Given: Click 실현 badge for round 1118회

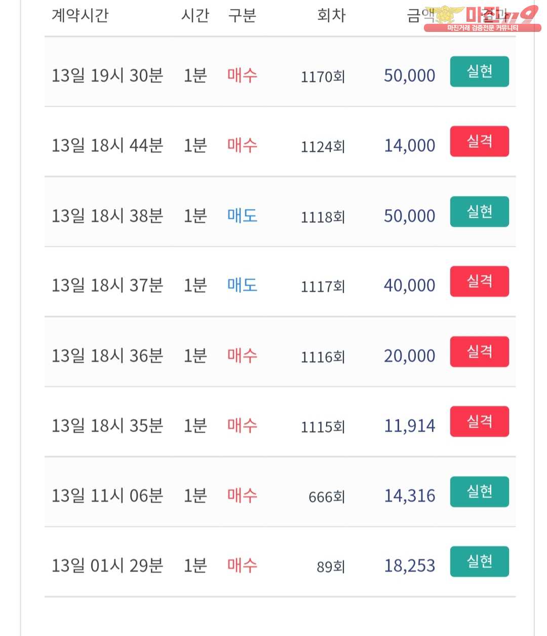Looking at the screenshot, I should pos(479,212).
